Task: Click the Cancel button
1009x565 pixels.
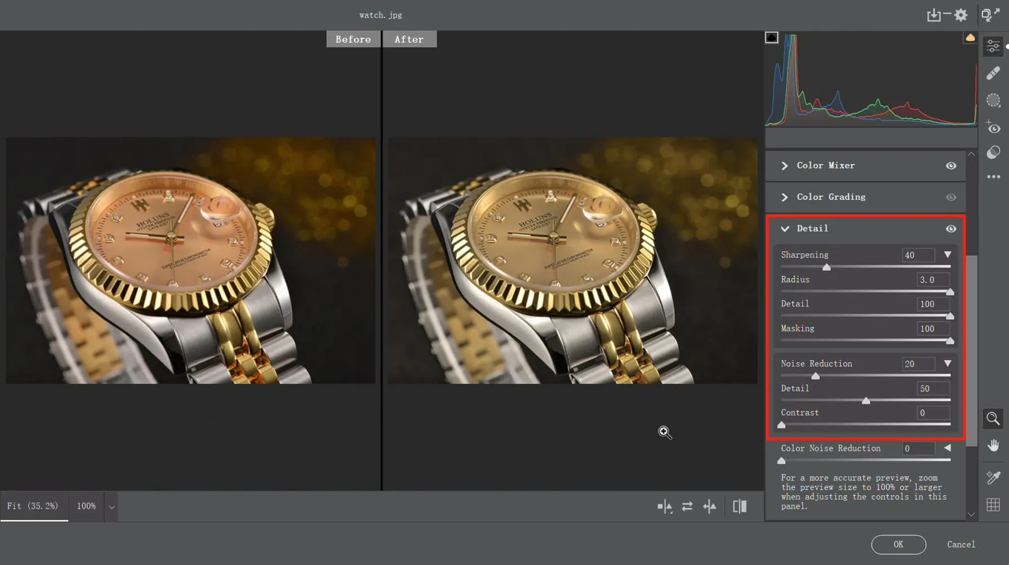Action: (x=961, y=544)
